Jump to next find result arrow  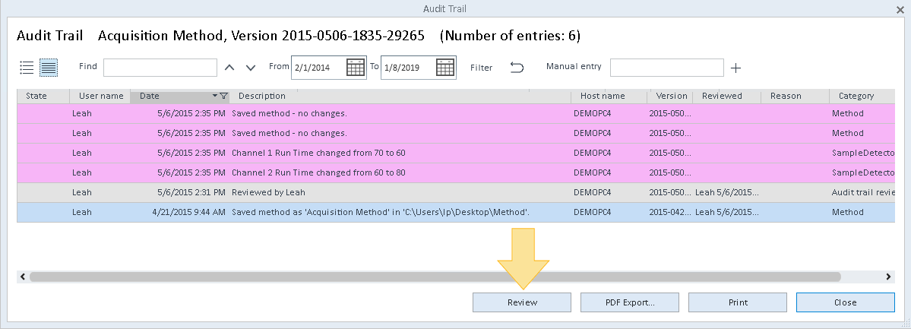pos(251,68)
